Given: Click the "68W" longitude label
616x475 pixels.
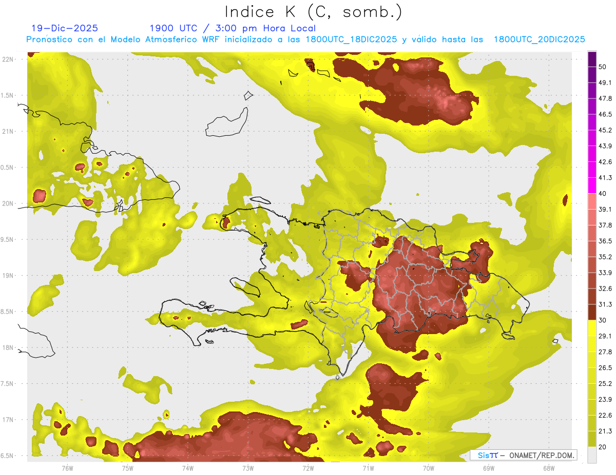Looking at the screenshot, I should (x=549, y=468).
